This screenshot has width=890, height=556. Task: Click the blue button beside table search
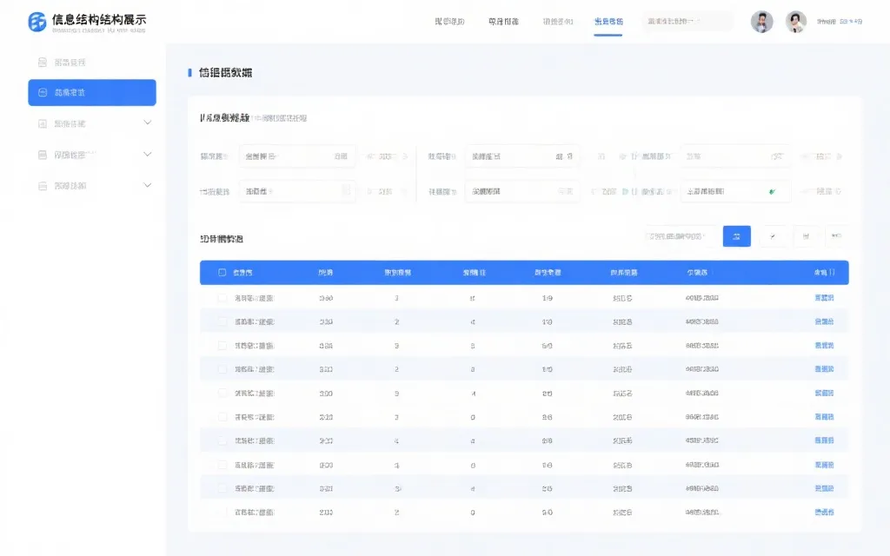(736, 236)
